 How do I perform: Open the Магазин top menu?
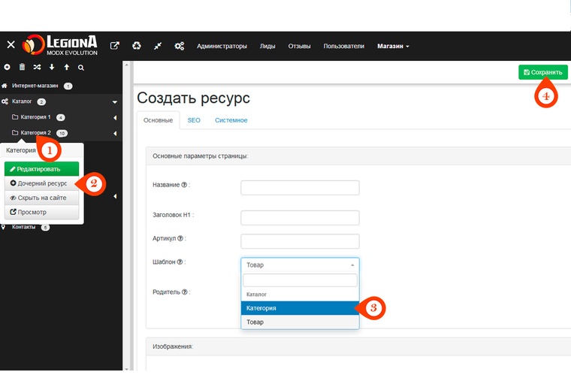(392, 46)
